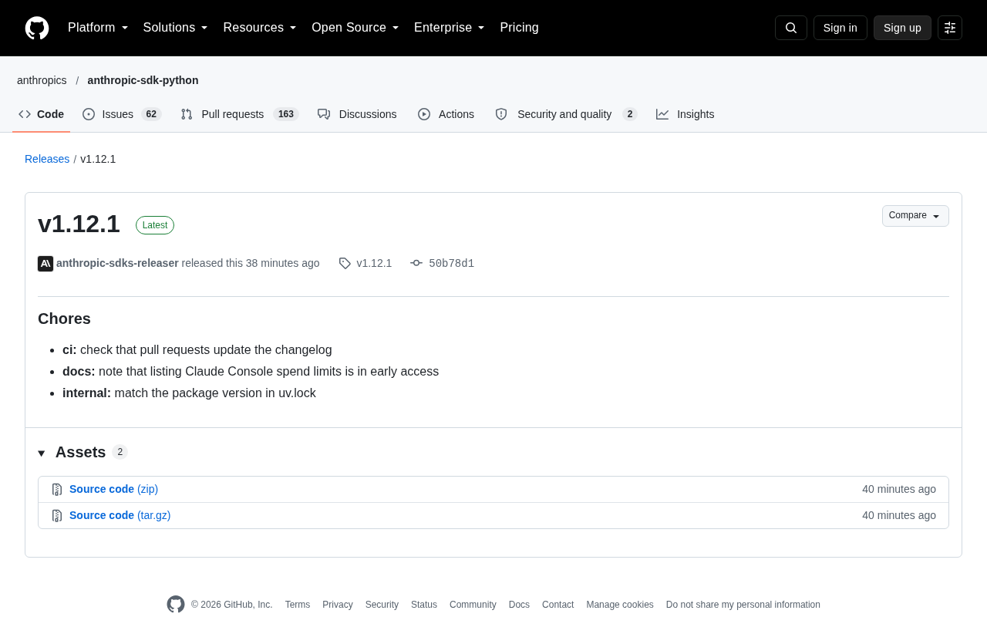Viewport: 987px width, 617px height.
Task: Open the anthropic-sdk-python repository link
Action: pyautogui.click(x=143, y=80)
